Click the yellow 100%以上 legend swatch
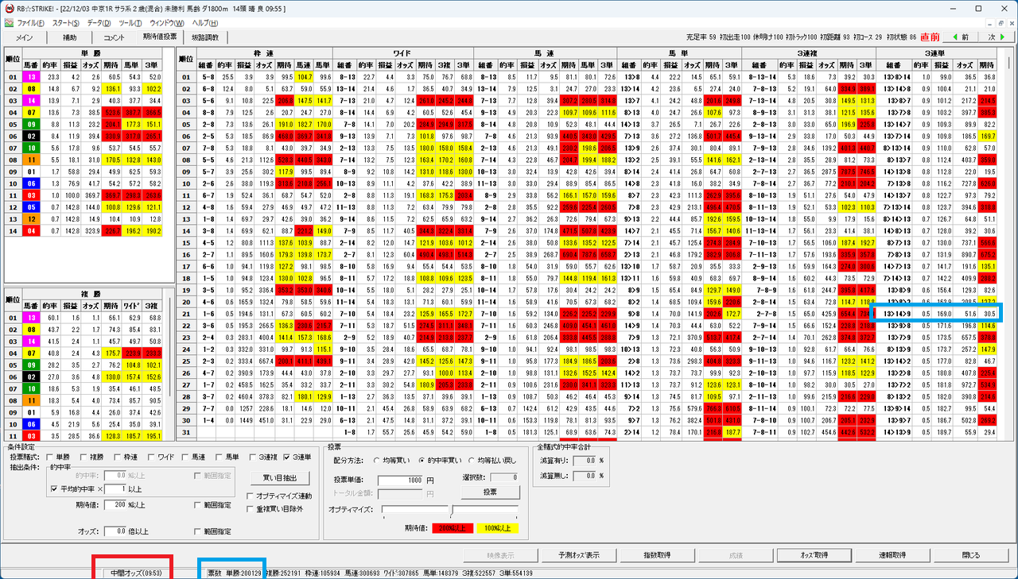 pos(497,527)
